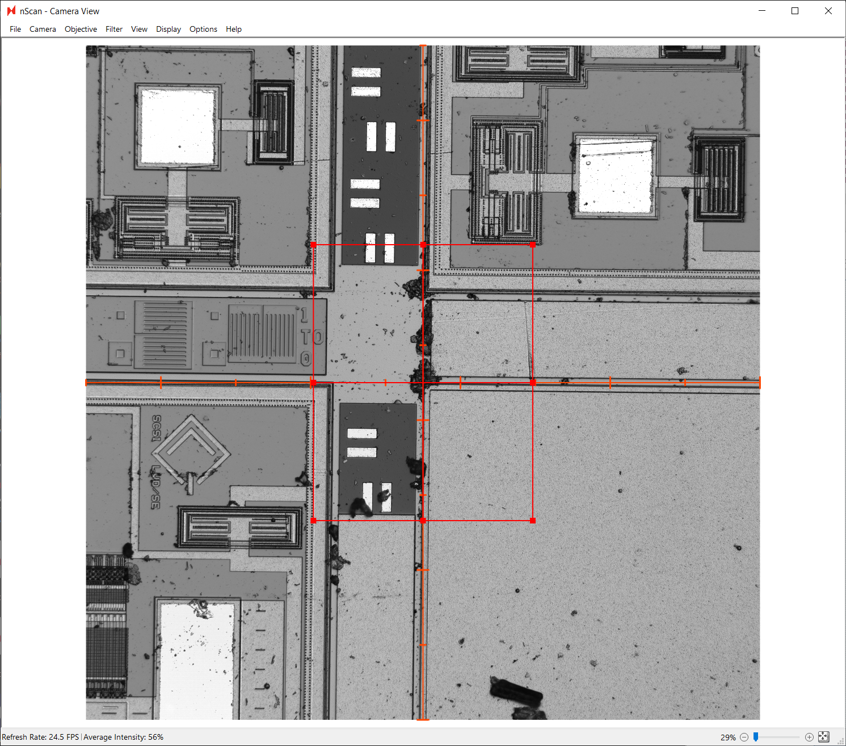Maximize the nScan Camera View window

[x=795, y=11]
